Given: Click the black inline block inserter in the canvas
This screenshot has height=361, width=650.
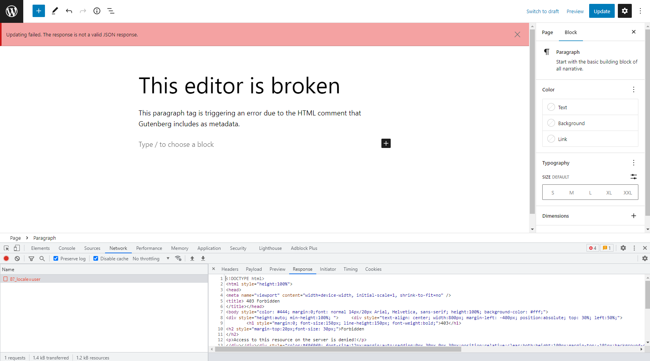Looking at the screenshot, I should (386, 143).
